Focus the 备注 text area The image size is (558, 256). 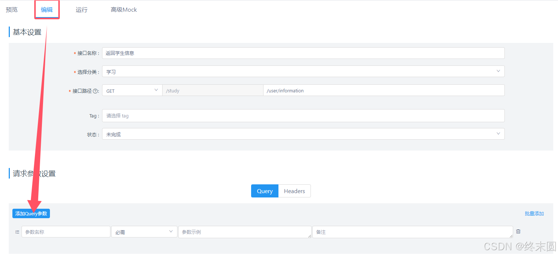(x=413, y=232)
